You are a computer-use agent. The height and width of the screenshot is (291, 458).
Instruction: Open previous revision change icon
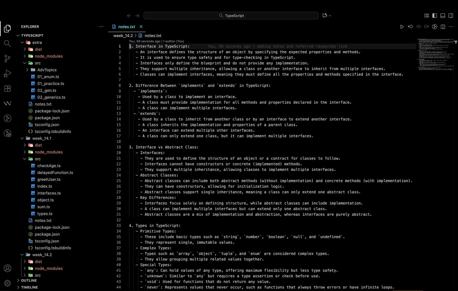point(410,27)
